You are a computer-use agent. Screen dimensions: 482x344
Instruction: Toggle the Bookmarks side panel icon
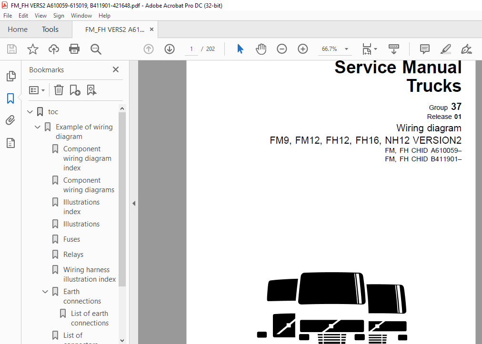pyautogui.click(x=10, y=98)
